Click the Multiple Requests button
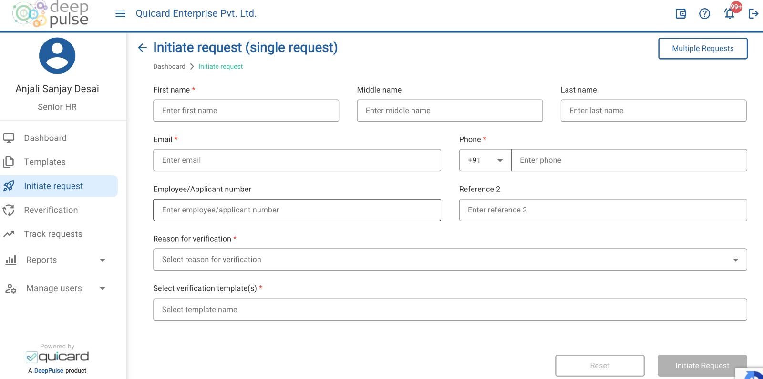Image resolution: width=763 pixels, height=379 pixels. (x=702, y=49)
